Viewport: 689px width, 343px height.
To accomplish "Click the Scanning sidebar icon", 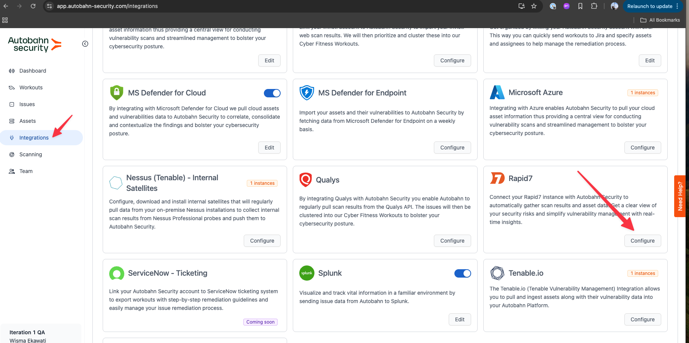I will 12,154.
